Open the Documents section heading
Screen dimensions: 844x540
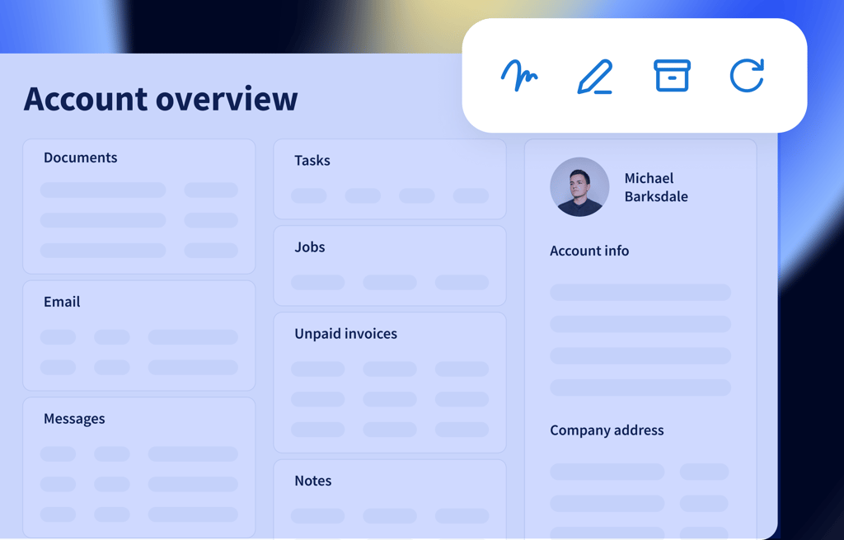80,157
